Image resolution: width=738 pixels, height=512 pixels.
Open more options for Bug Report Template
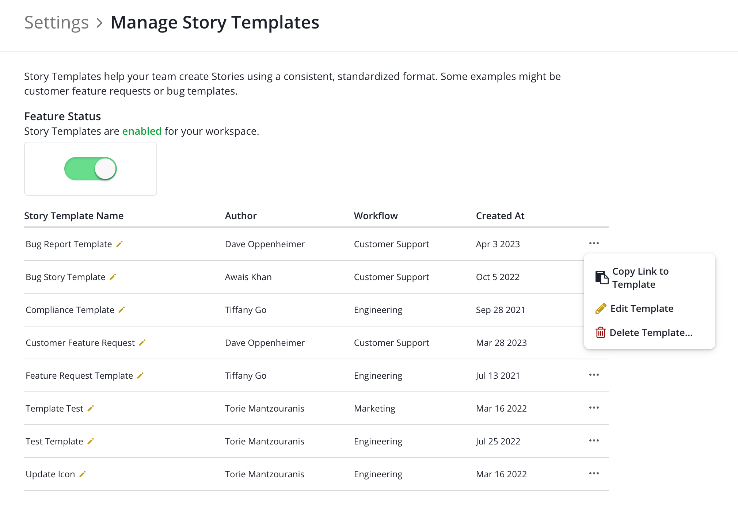tap(594, 244)
